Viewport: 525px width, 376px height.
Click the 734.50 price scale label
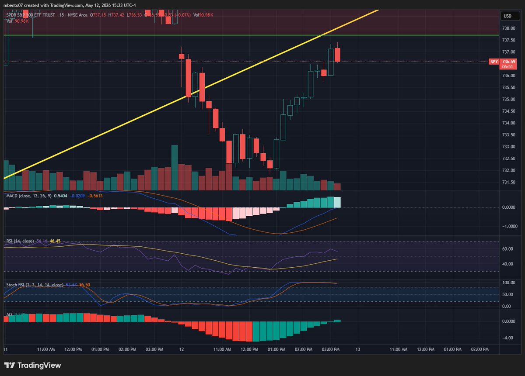[x=508, y=111]
